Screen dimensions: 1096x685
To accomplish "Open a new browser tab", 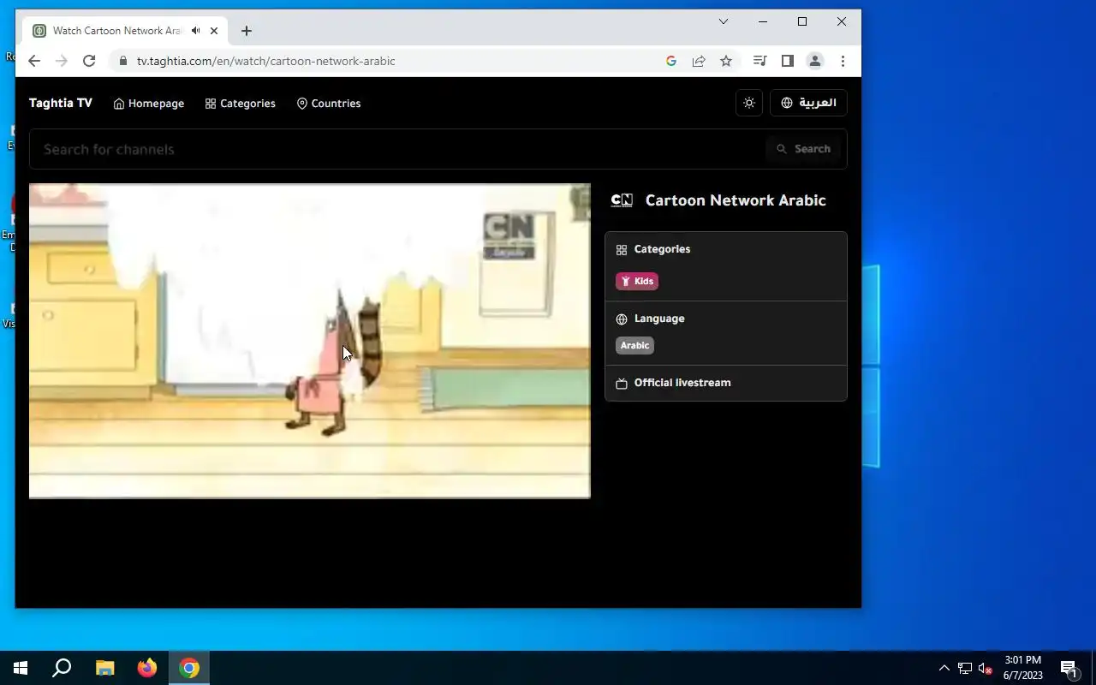I will click(x=247, y=31).
